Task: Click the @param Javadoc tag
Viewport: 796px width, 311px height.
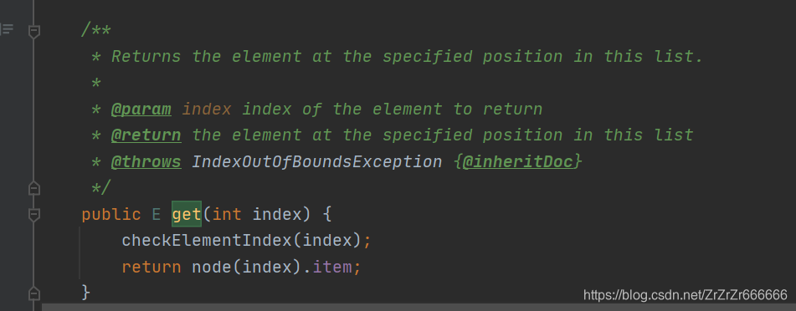Action: coord(141,109)
